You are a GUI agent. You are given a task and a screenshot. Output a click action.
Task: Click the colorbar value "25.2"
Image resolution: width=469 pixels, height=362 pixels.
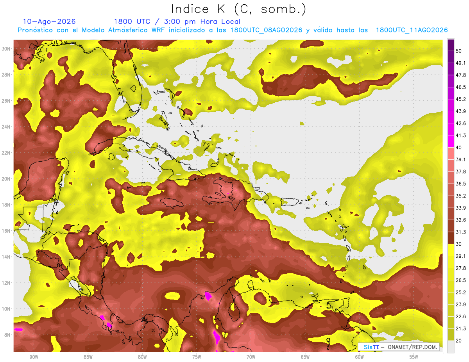[x=461, y=292]
